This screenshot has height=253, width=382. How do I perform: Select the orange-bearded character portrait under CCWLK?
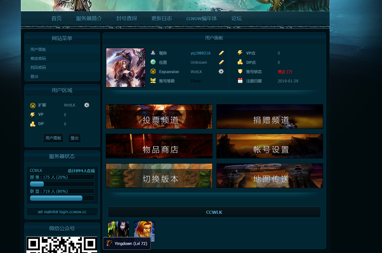point(144,231)
